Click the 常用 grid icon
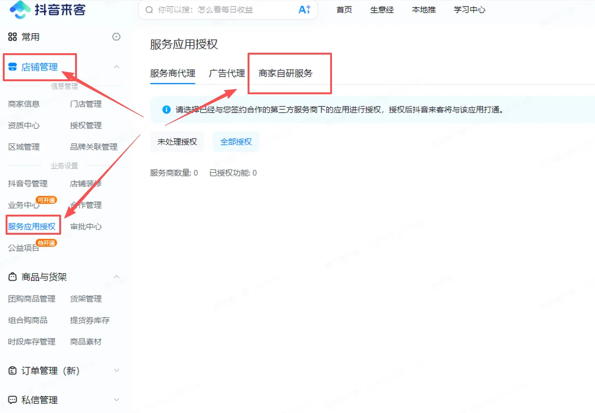 coord(13,37)
